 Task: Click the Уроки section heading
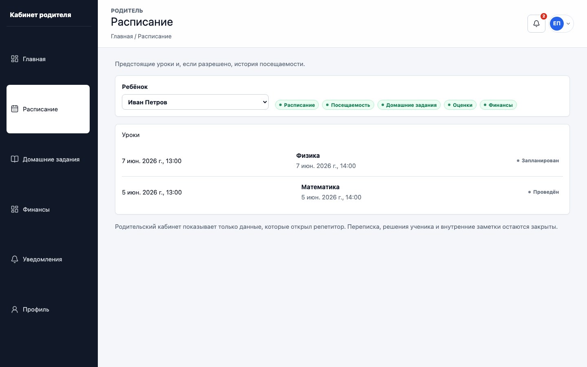(131, 135)
